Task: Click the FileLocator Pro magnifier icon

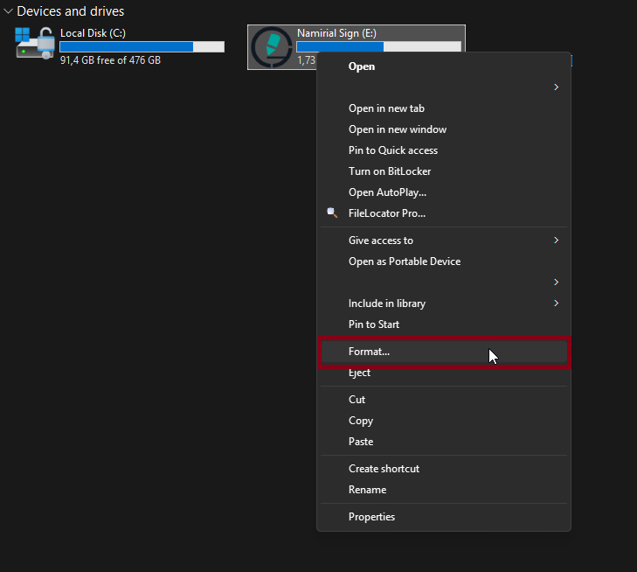Action: (x=332, y=213)
